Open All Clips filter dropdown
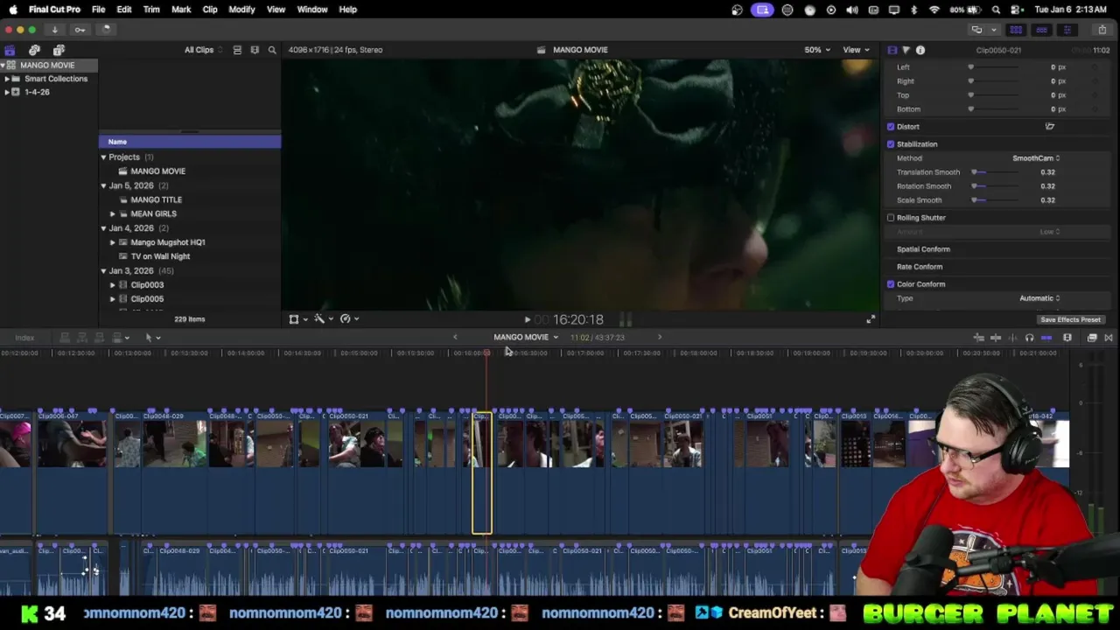This screenshot has height=630, width=1120. (203, 50)
